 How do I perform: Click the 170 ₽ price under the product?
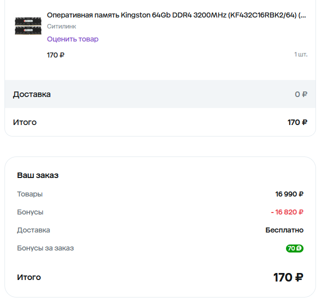pos(55,55)
